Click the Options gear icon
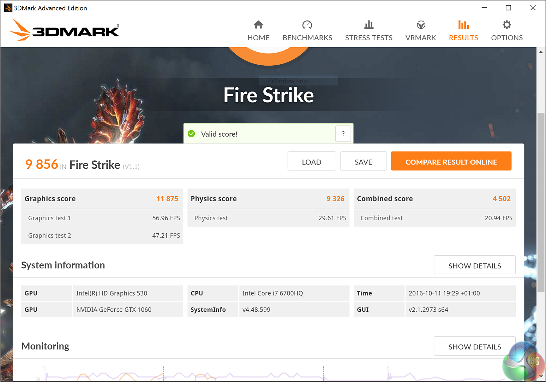This screenshot has width=546, height=382. tap(507, 25)
